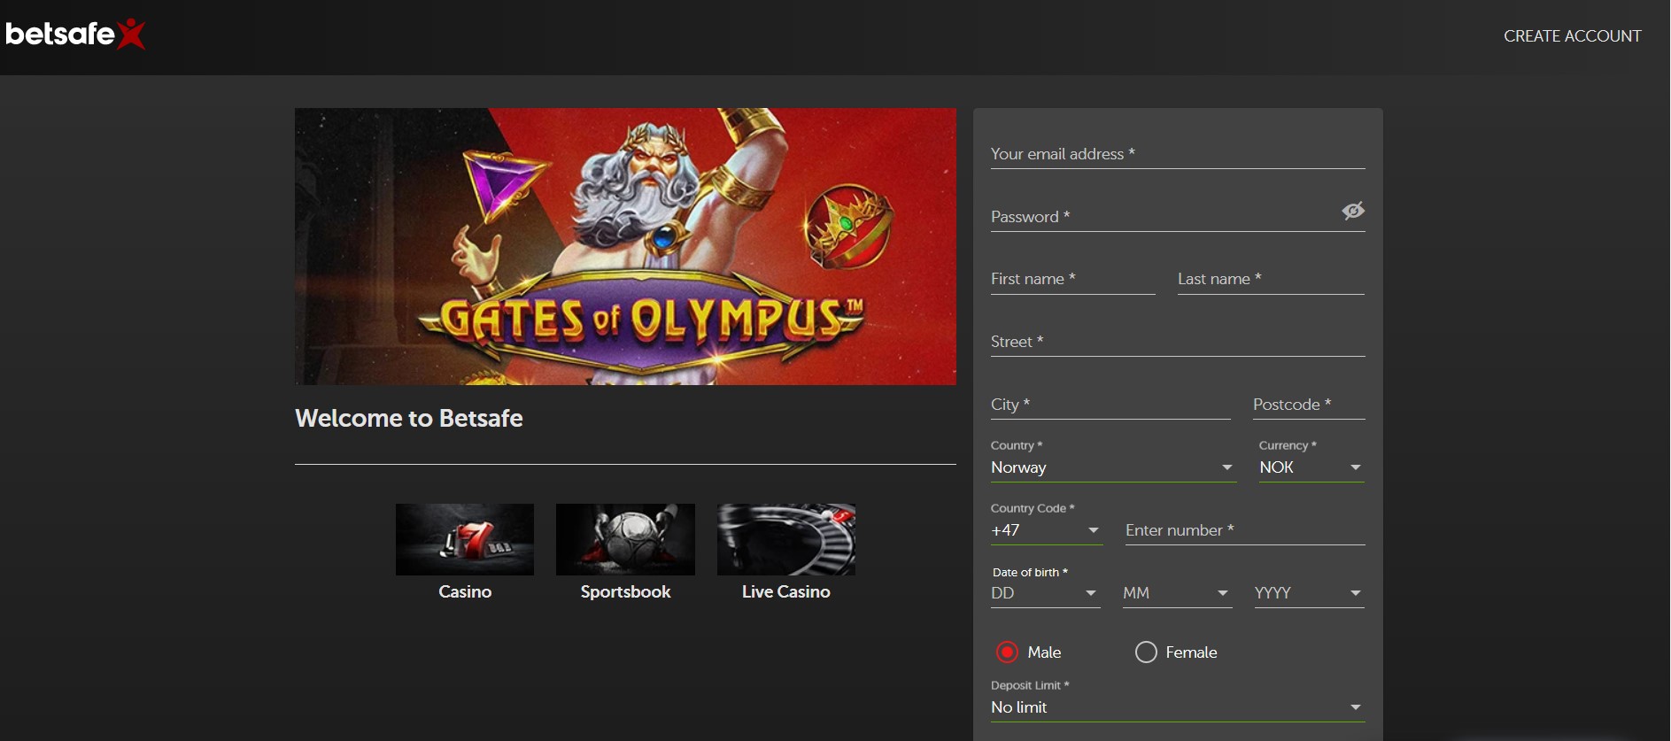Click the Live Casino roulette thumbnail
The image size is (1671, 741).
tap(786, 540)
